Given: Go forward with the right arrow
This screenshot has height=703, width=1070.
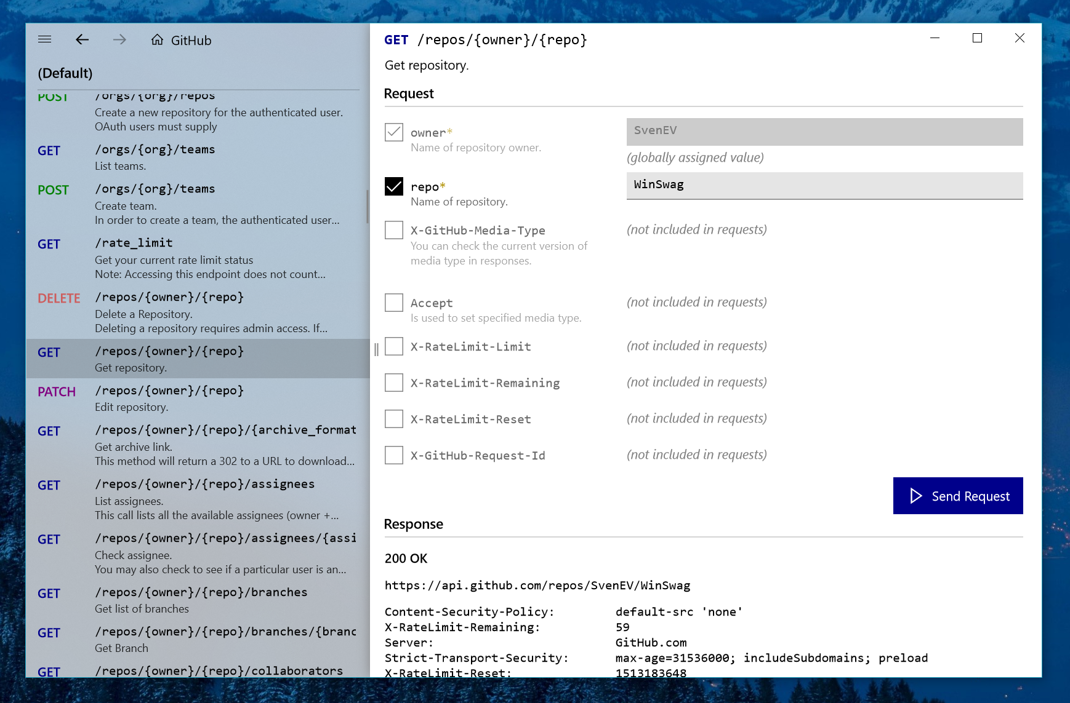Looking at the screenshot, I should pos(119,39).
